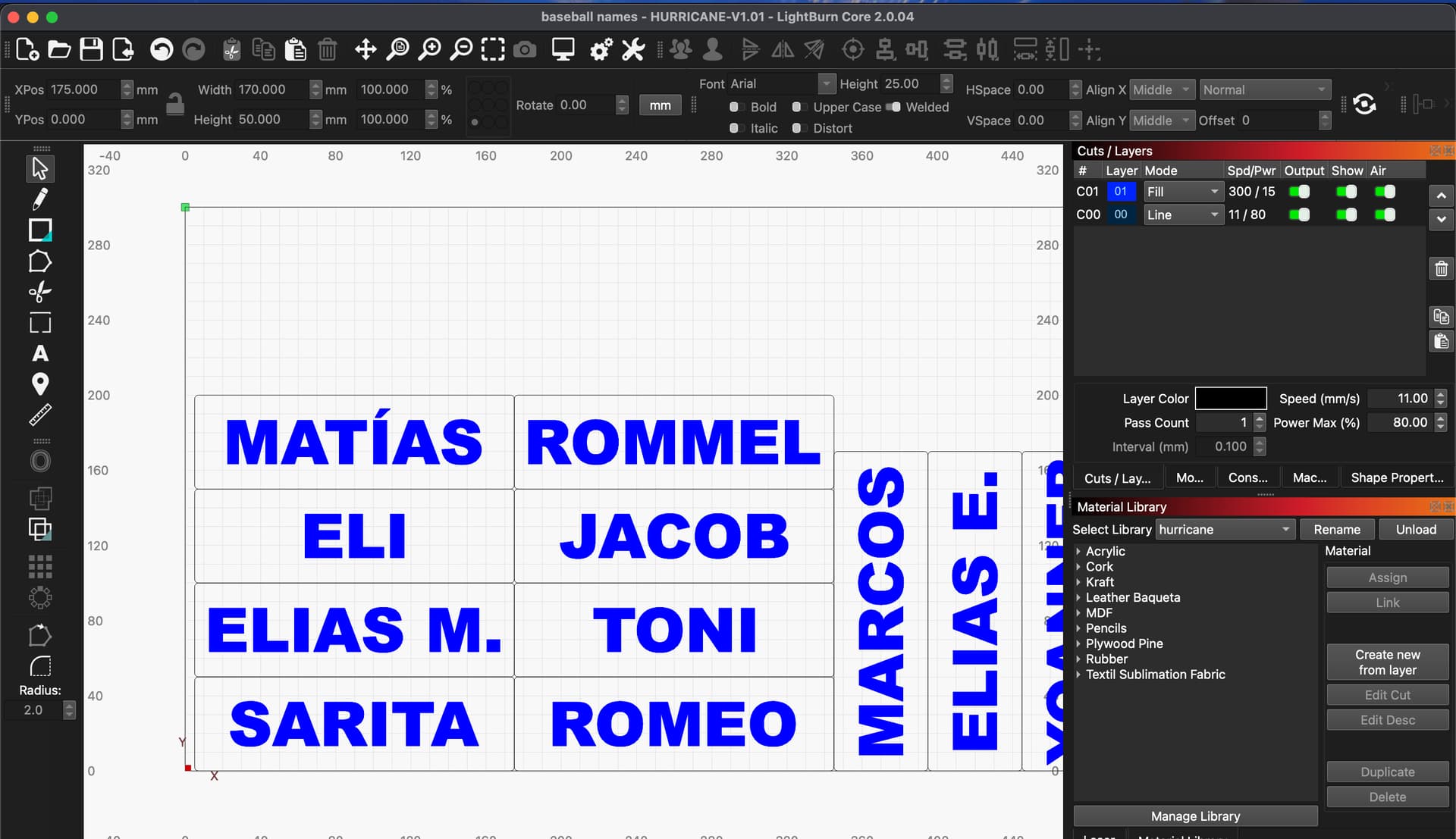Switch to the Cuts / Layers tab
This screenshot has width=1456, height=839.
1116,478
